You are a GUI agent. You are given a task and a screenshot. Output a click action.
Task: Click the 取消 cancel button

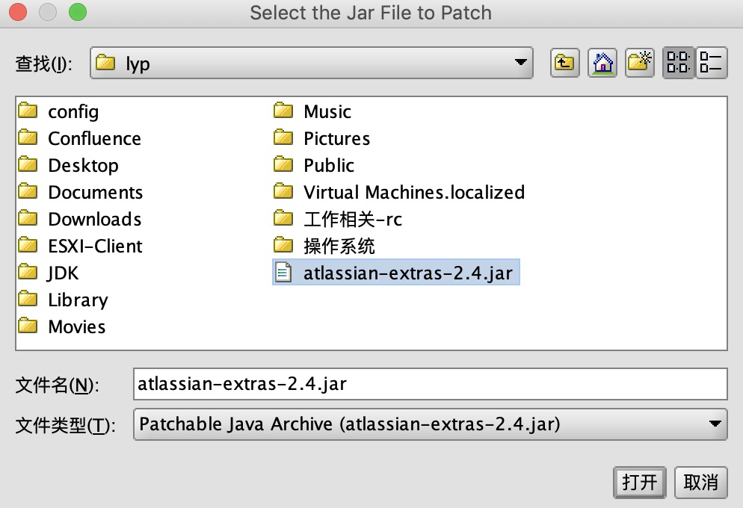click(701, 483)
